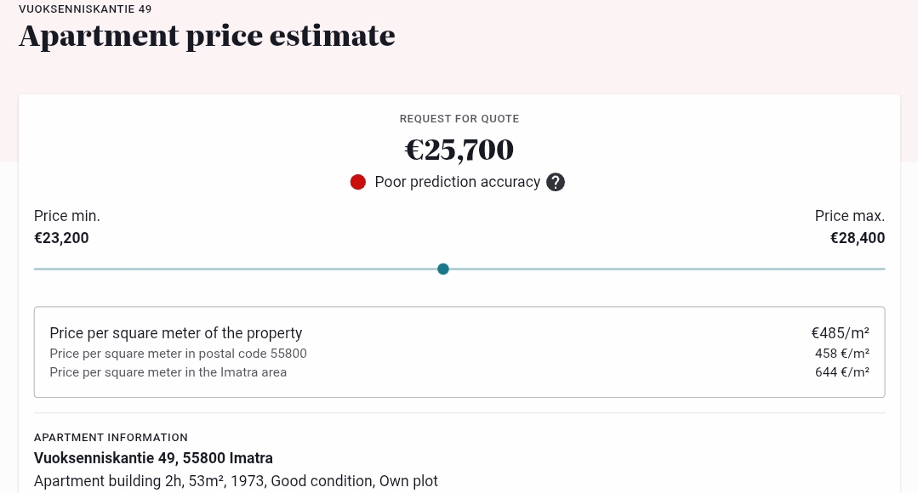The width and height of the screenshot is (918, 493).
Task: Select the 644 €/m² Imatra value
Action: (842, 372)
